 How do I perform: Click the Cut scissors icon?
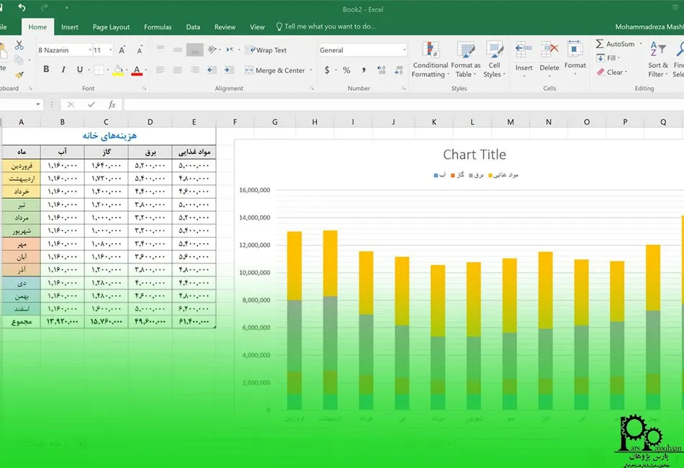pos(19,46)
